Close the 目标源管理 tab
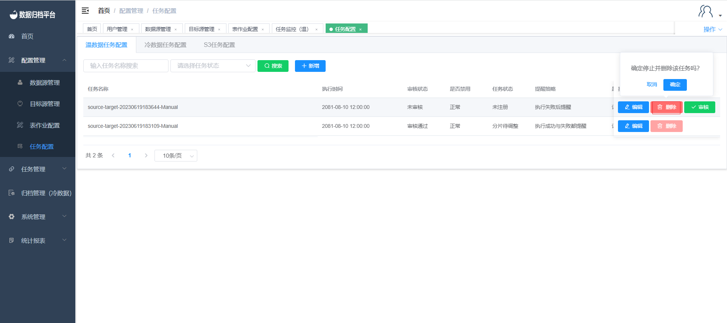This screenshot has height=323, width=727. point(219,30)
